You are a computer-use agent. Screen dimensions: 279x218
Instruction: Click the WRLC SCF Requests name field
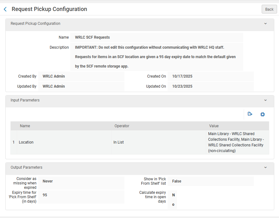click(x=92, y=37)
